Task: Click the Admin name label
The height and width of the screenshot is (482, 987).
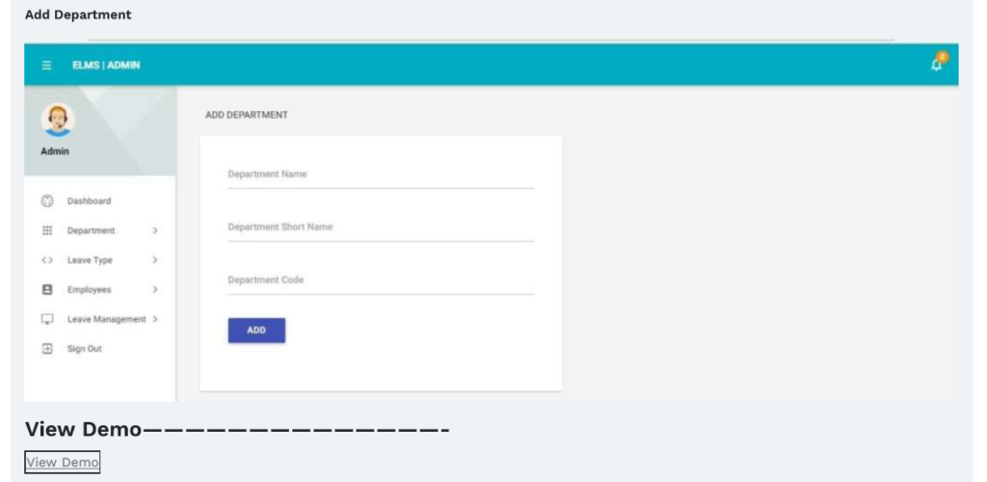Action: pos(55,151)
